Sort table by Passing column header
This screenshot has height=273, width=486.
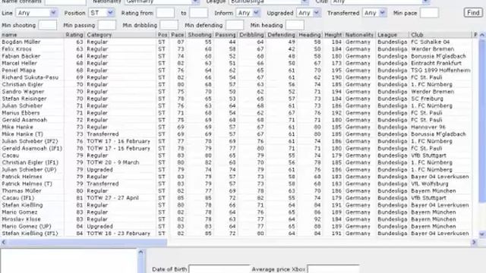point(226,35)
